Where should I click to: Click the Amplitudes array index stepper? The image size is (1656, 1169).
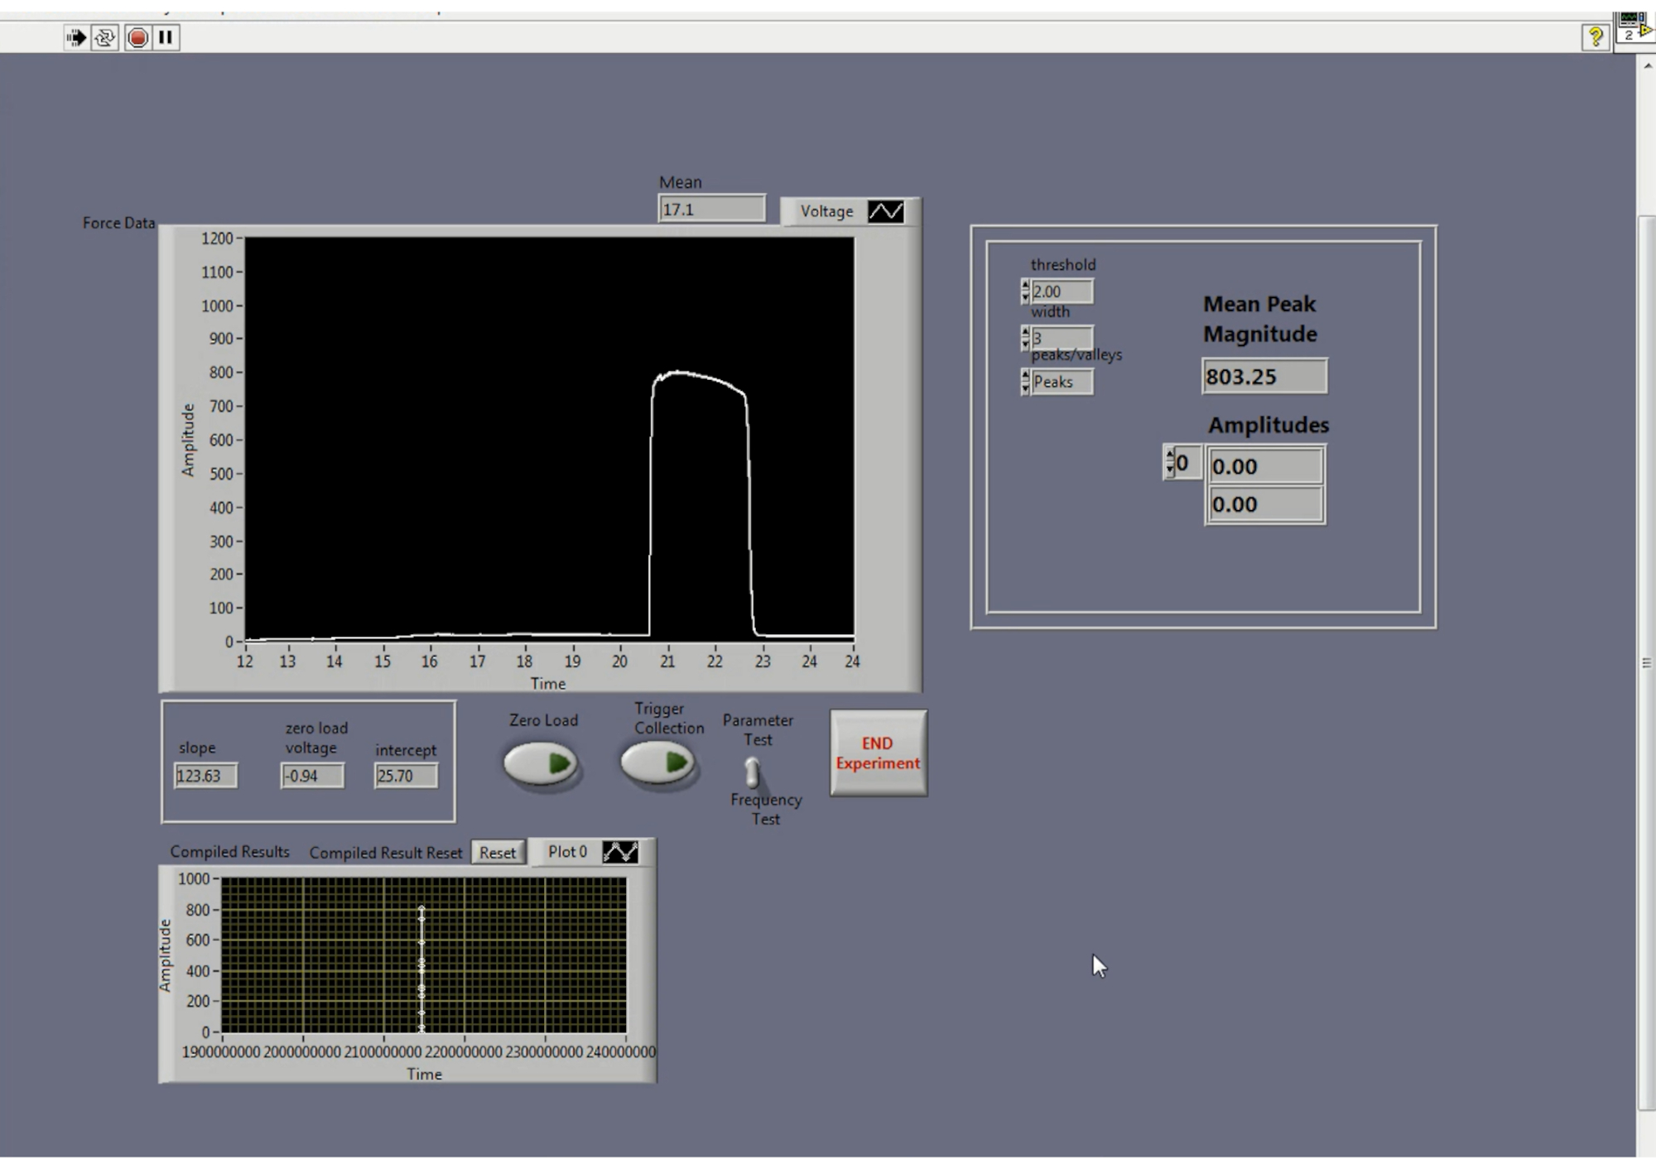coord(1169,463)
